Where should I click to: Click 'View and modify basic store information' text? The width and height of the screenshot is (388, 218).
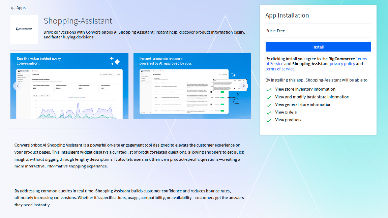coord(312,97)
